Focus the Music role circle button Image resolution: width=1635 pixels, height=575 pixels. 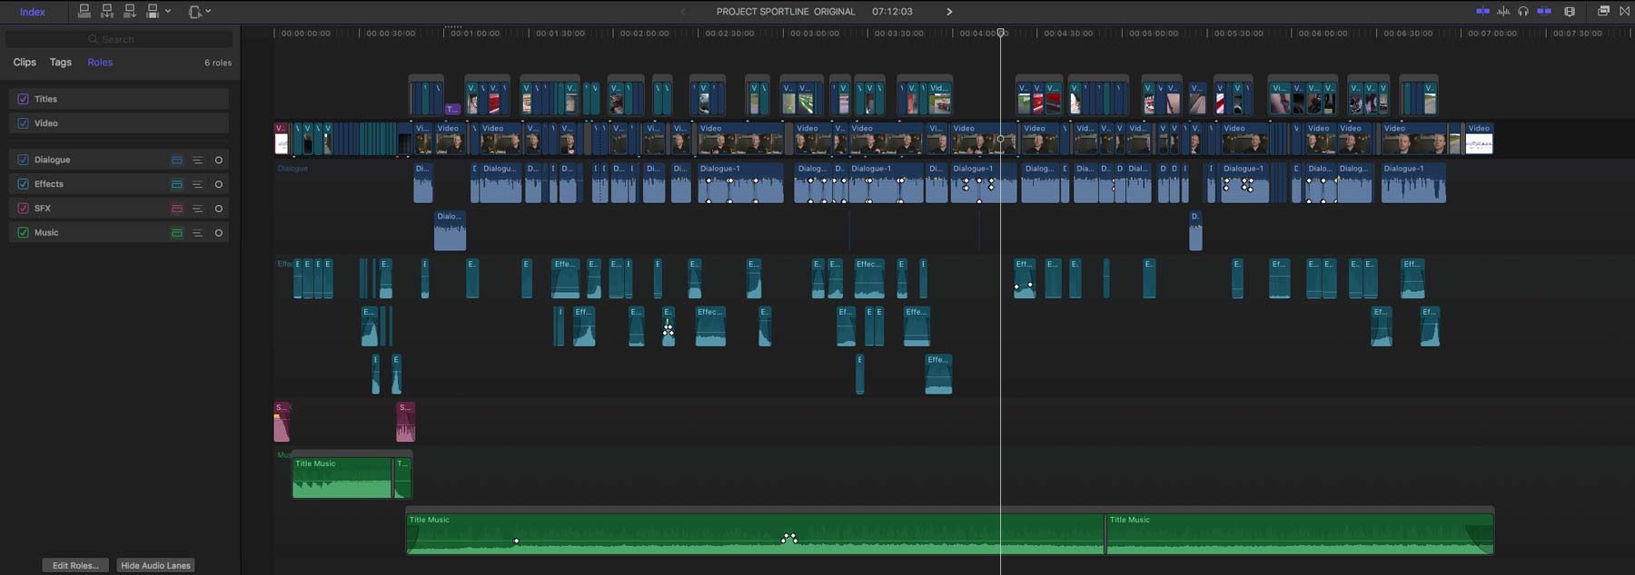(x=218, y=233)
